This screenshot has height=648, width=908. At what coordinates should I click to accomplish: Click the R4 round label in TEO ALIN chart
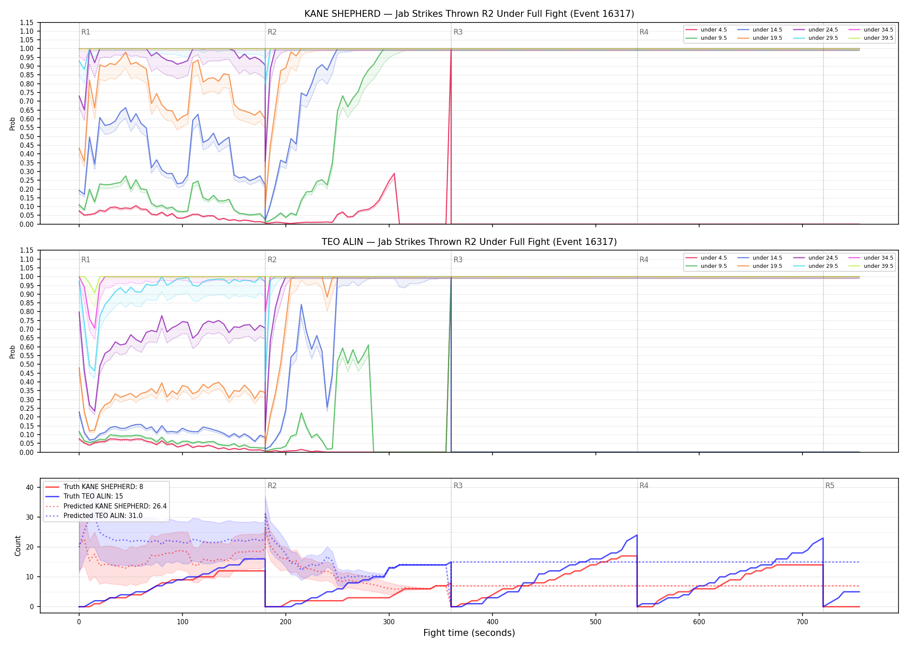coord(644,260)
